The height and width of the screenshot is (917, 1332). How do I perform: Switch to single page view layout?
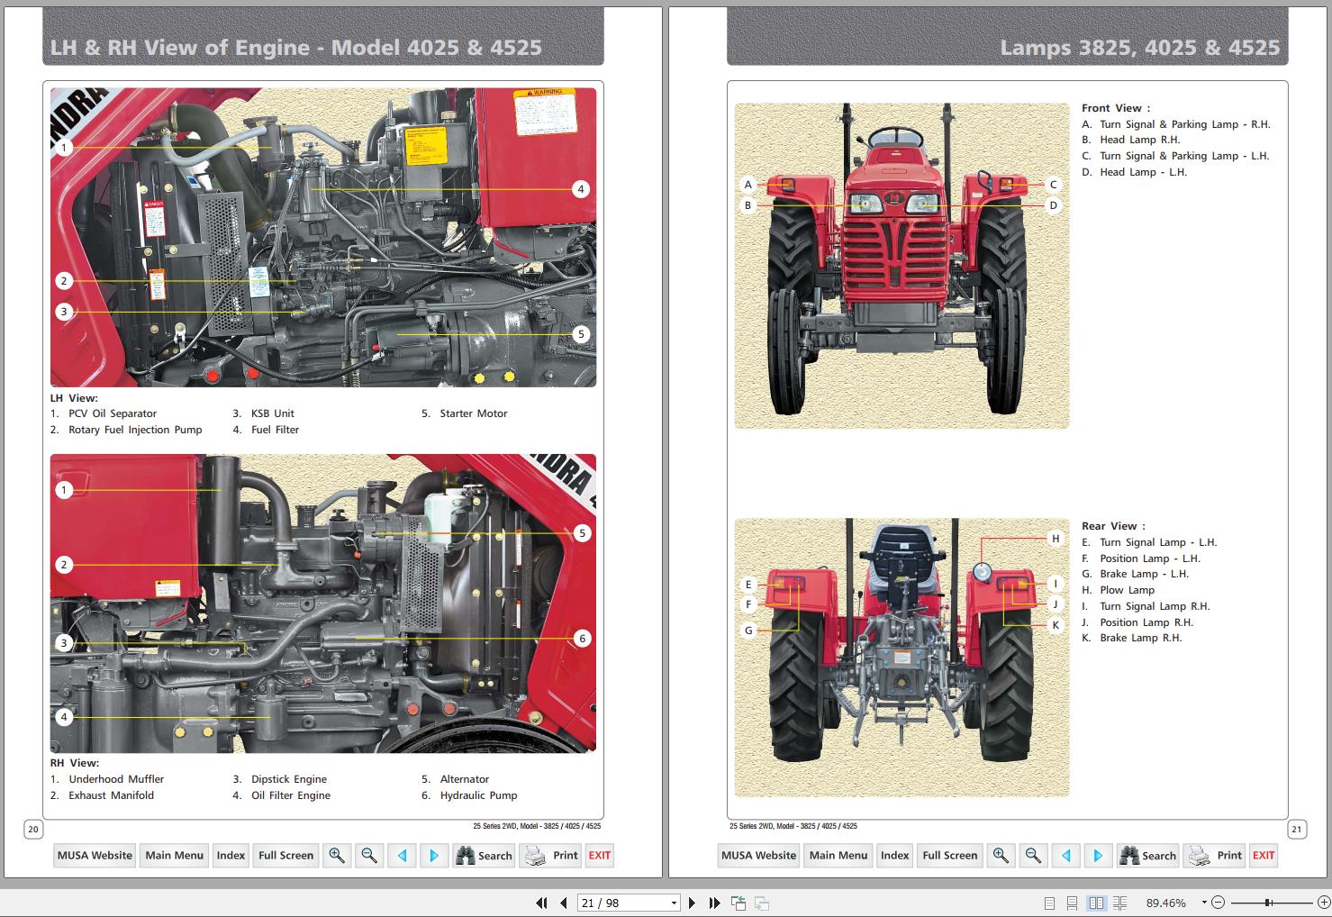point(1049,903)
